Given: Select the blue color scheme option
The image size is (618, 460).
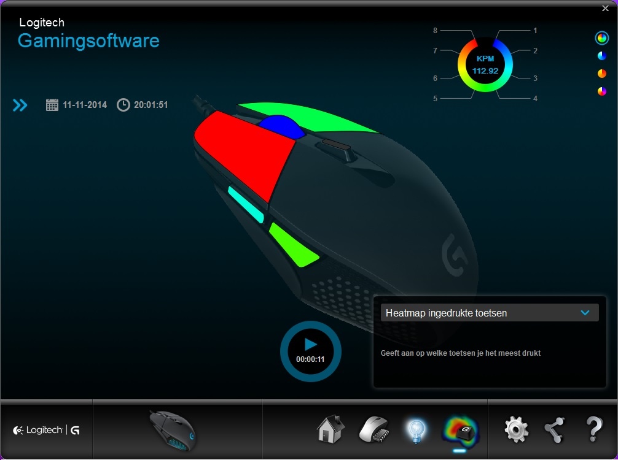Looking at the screenshot, I should tap(602, 56).
